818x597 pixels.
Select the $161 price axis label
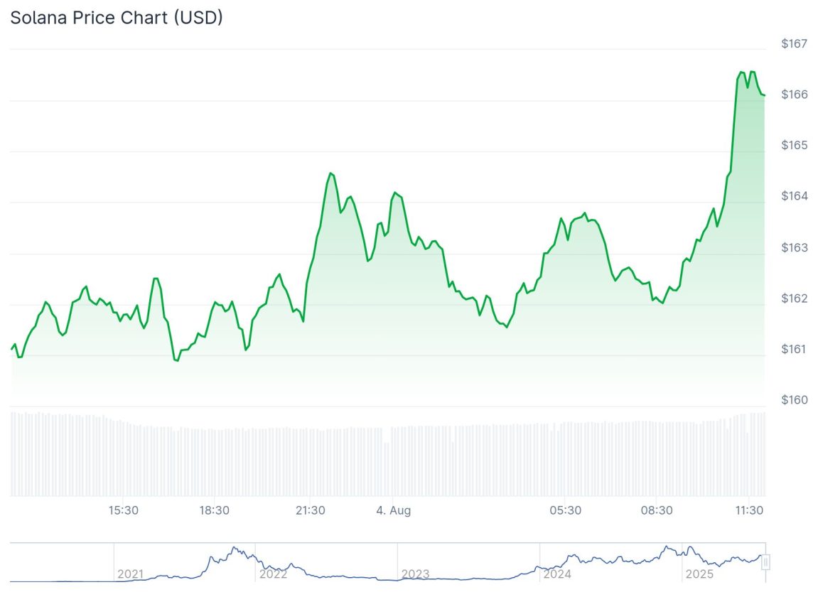[794, 348]
